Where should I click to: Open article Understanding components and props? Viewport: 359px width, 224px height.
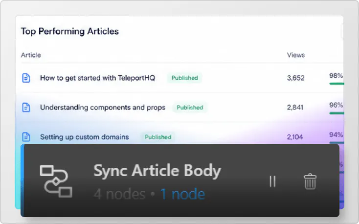(x=103, y=108)
